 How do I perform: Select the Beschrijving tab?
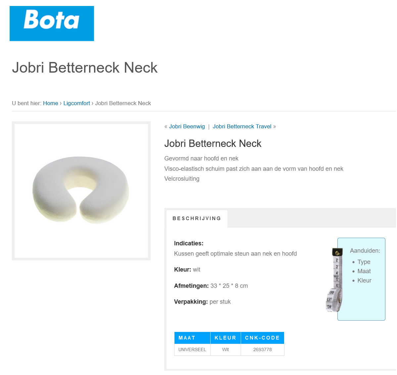click(x=197, y=219)
